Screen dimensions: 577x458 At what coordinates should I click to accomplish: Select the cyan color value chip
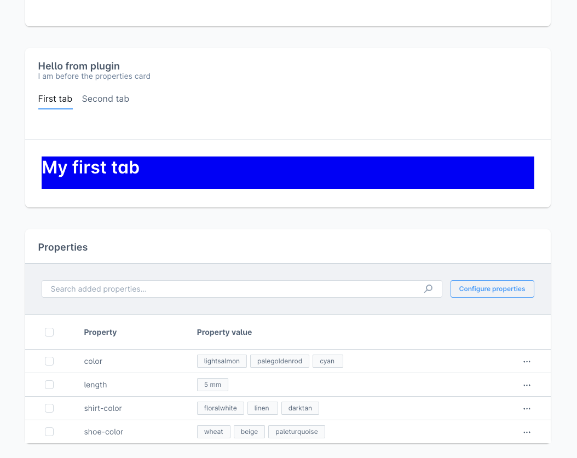click(x=327, y=361)
